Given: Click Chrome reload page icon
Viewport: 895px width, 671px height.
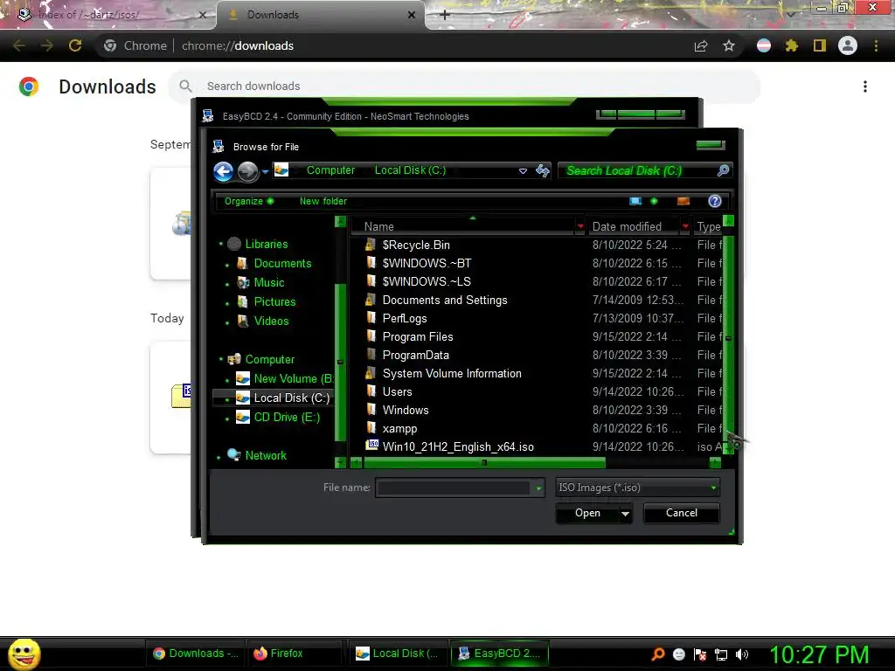Looking at the screenshot, I should pos(75,45).
